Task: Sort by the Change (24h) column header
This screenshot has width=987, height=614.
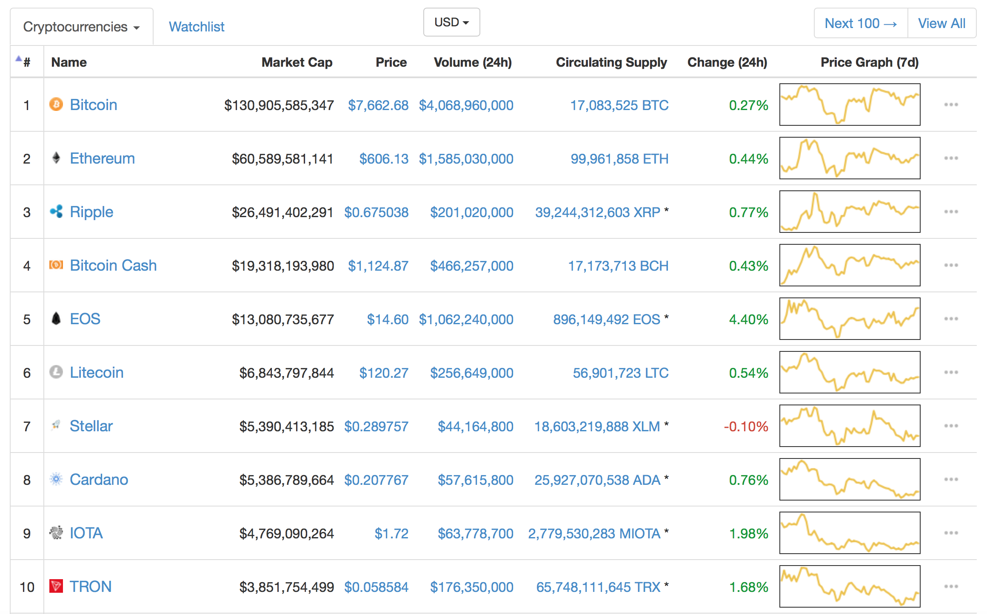Action: point(727,62)
